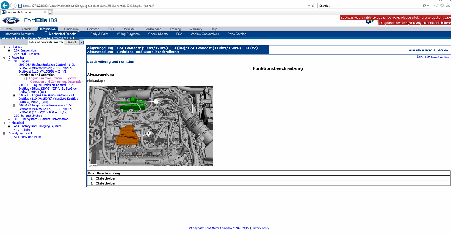
Task: Expand the 204 Suspension tree node
Action: (9, 51)
